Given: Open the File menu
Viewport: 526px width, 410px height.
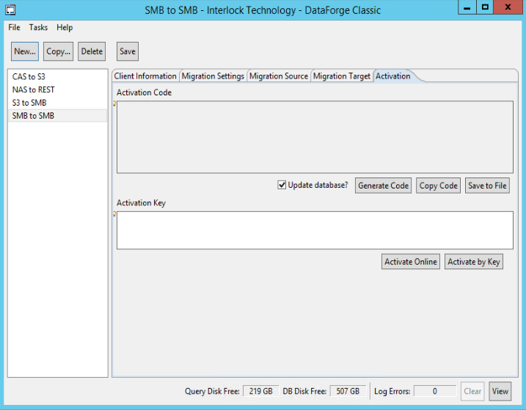Looking at the screenshot, I should pos(14,27).
